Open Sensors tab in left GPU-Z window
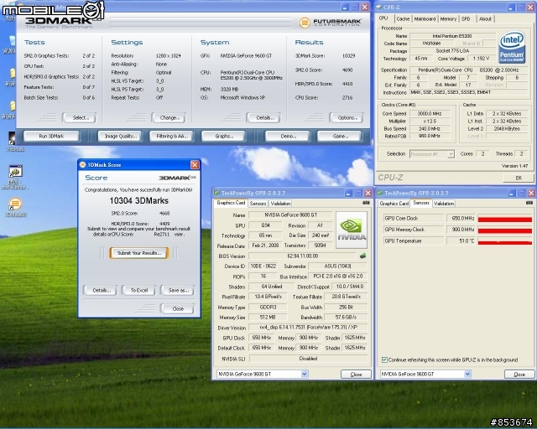 (258, 204)
